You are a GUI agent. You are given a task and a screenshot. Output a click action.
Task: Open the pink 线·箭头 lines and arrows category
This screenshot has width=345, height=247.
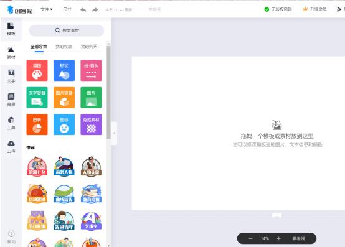tap(91, 70)
